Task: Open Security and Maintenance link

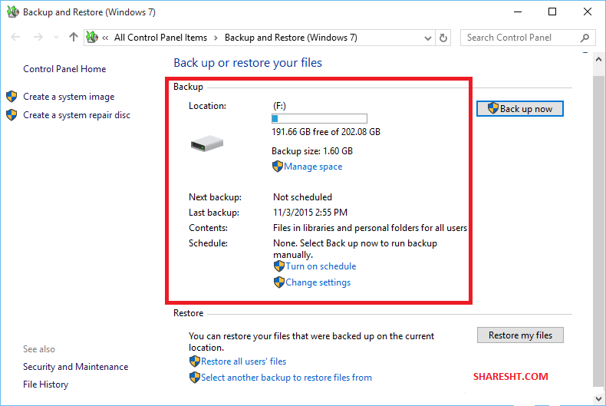Action: pos(75,367)
